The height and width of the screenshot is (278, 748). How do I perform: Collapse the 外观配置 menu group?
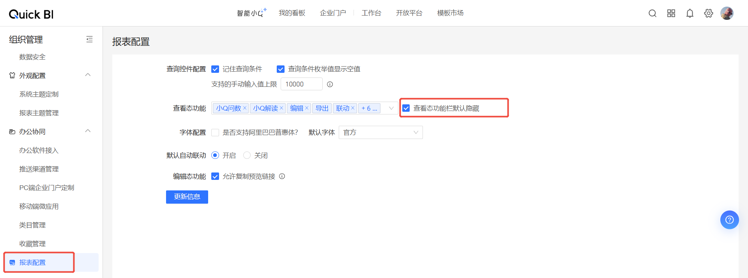pyautogui.click(x=88, y=75)
